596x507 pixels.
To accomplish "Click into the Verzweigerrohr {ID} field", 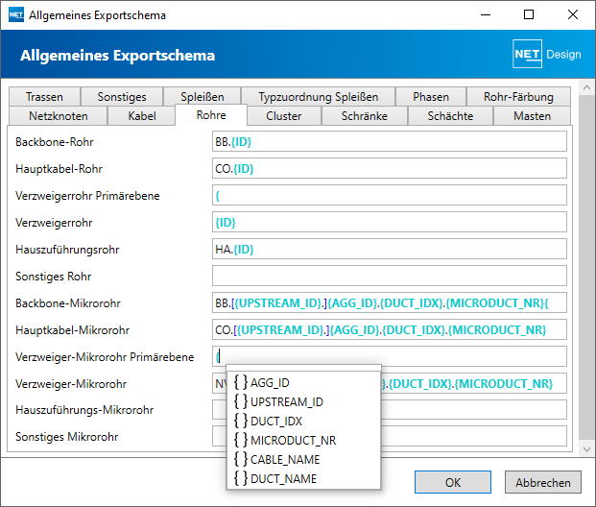I will click(390, 222).
